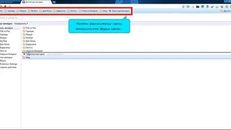The height and width of the screenshot is (130, 231).
Task: Select Футбол in the left tree
Action: (x=4, y=41)
